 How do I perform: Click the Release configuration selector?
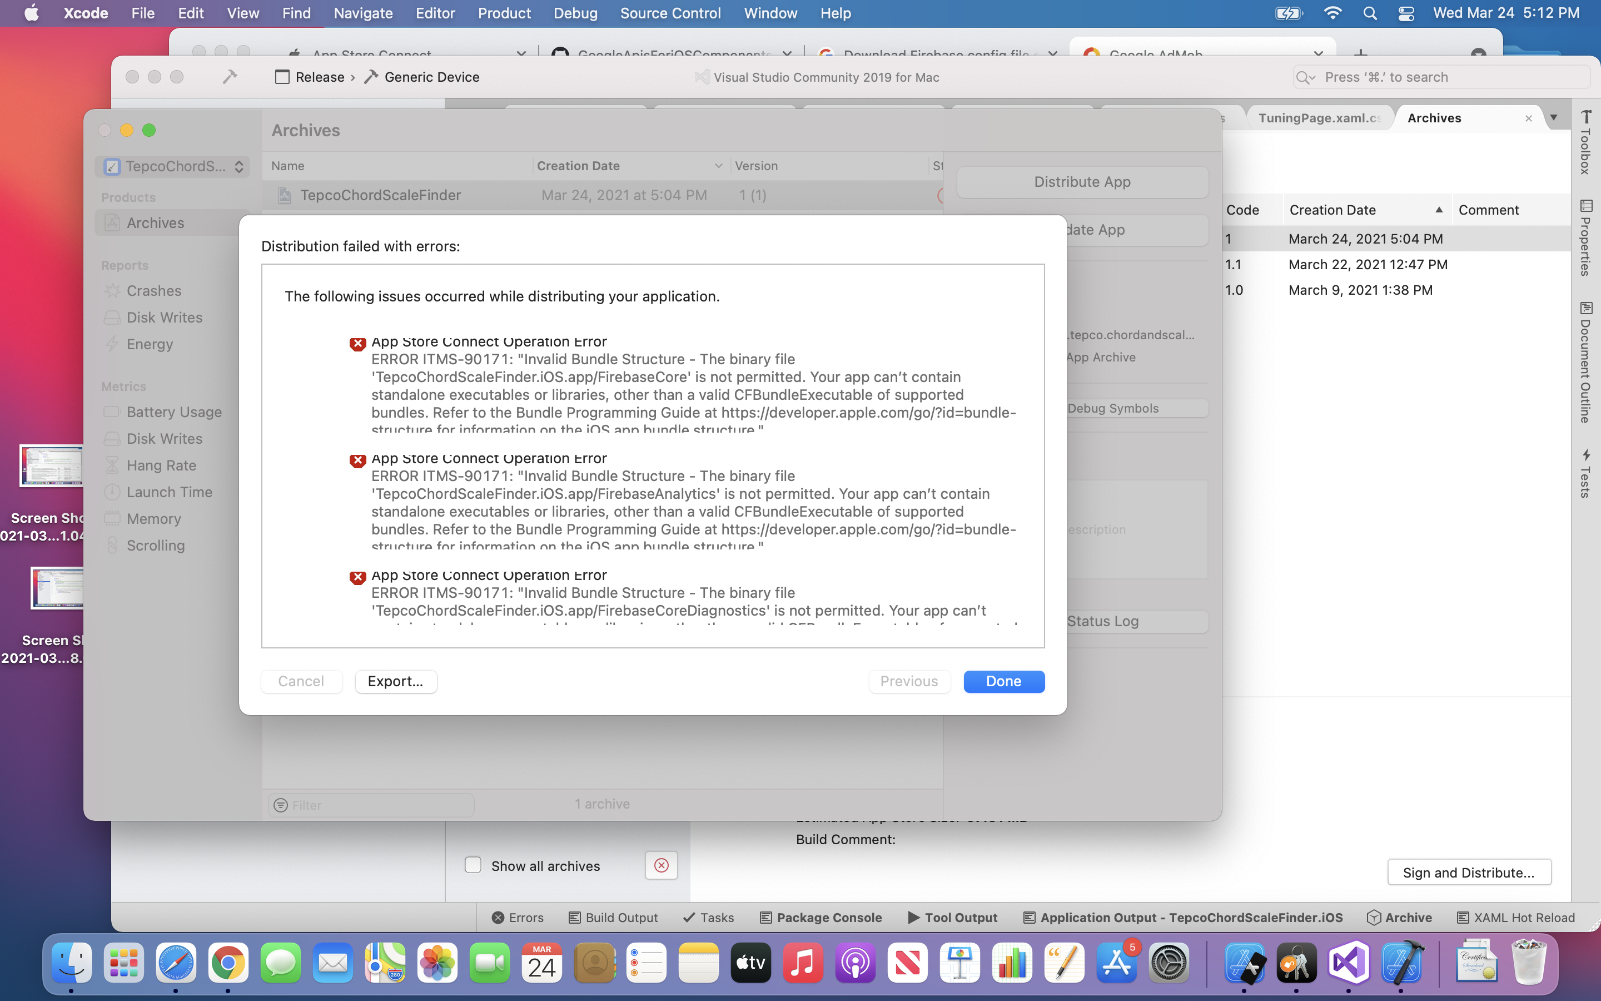(x=310, y=77)
